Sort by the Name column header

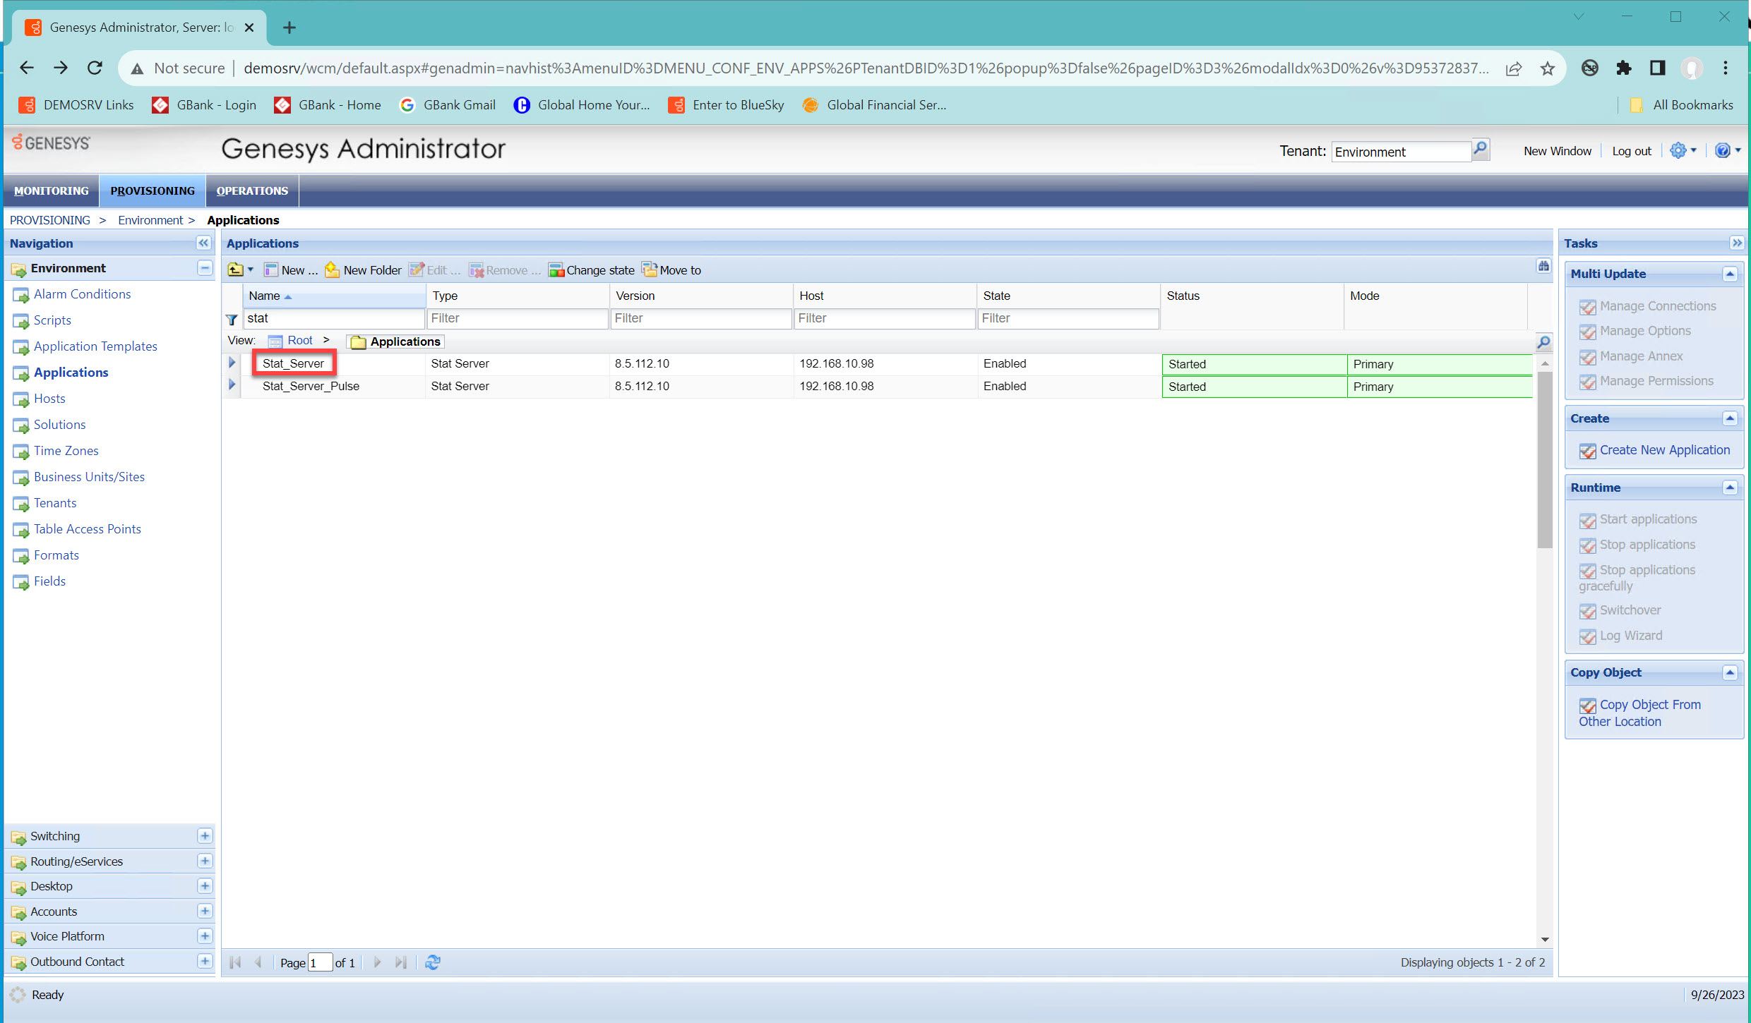334,296
